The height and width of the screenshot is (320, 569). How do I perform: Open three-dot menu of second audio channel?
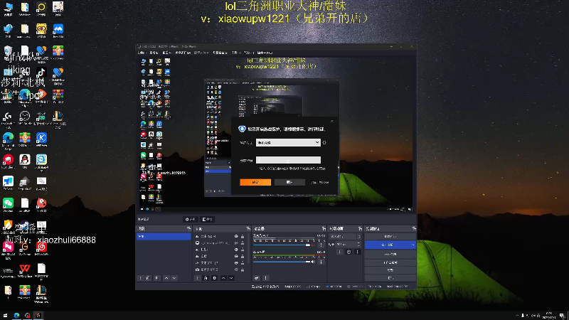coord(321,262)
